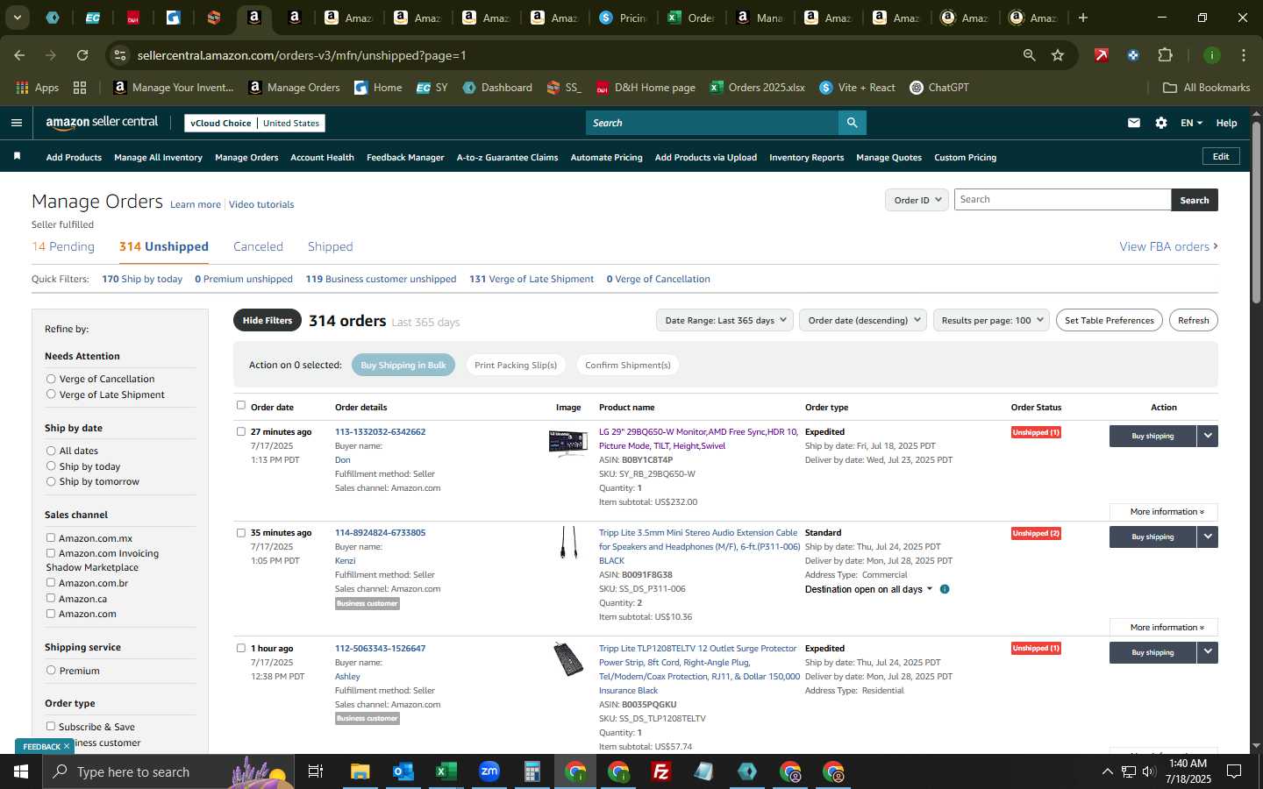
Task: Select Verge of Cancellation radio filter
Action: pos(51,379)
